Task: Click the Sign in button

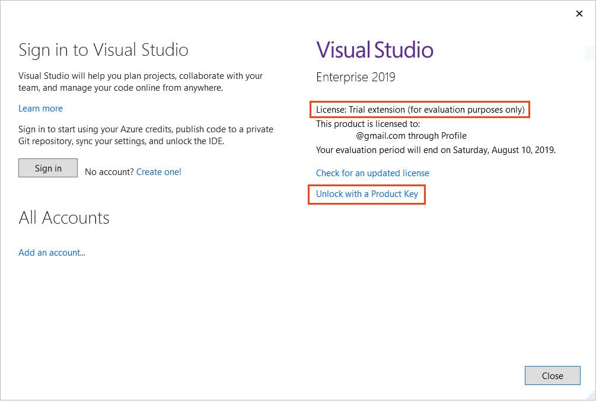Action: click(x=48, y=168)
